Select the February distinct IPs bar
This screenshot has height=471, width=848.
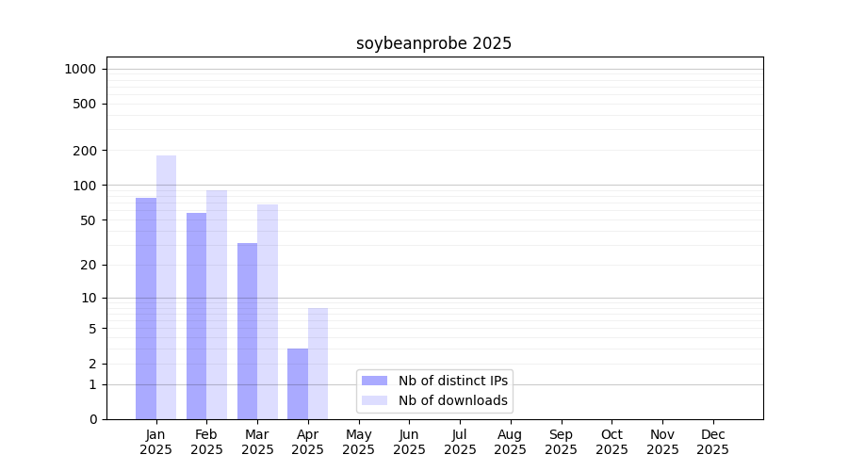pyautogui.click(x=196, y=316)
